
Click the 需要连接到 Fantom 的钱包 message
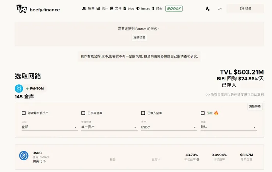coord(139,29)
